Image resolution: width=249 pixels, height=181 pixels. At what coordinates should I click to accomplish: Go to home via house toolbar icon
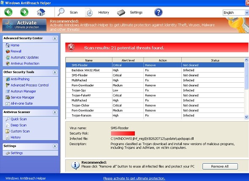(41, 12)
